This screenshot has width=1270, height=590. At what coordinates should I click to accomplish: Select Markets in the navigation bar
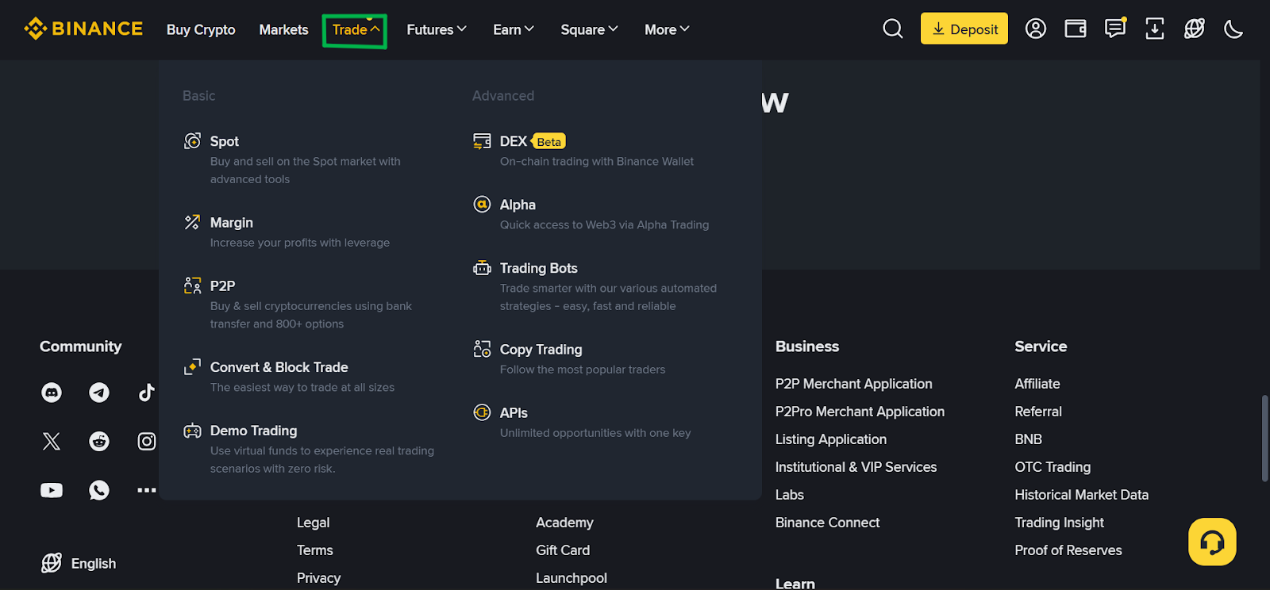[x=283, y=29]
